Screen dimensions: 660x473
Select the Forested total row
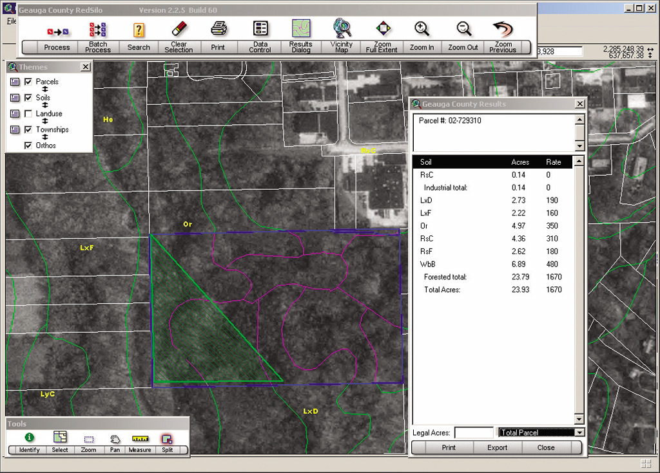[493, 277]
